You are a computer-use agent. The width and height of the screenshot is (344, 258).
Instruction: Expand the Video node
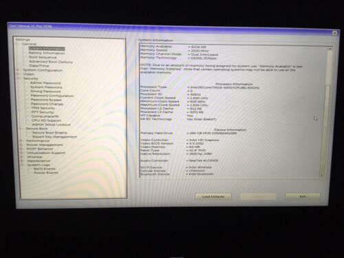[19, 74]
